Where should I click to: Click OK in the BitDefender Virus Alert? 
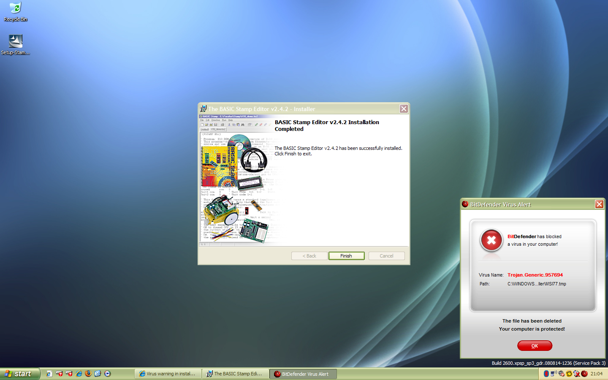coord(535,346)
